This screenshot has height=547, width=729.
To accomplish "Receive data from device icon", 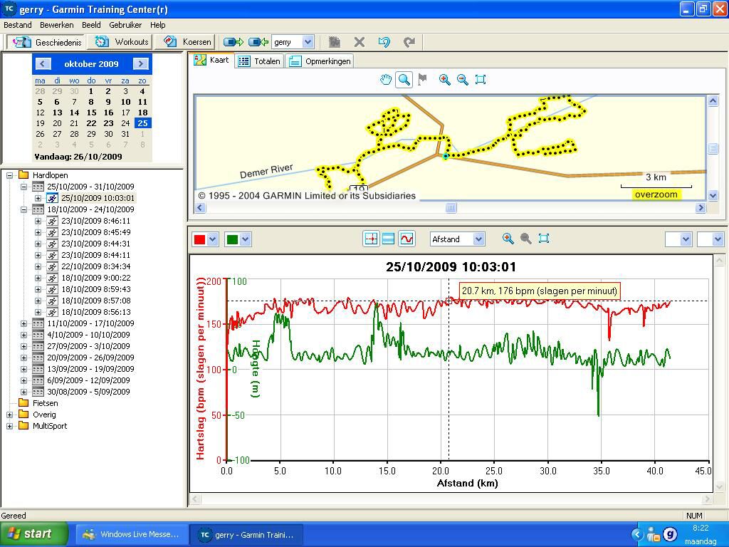I will [258, 42].
